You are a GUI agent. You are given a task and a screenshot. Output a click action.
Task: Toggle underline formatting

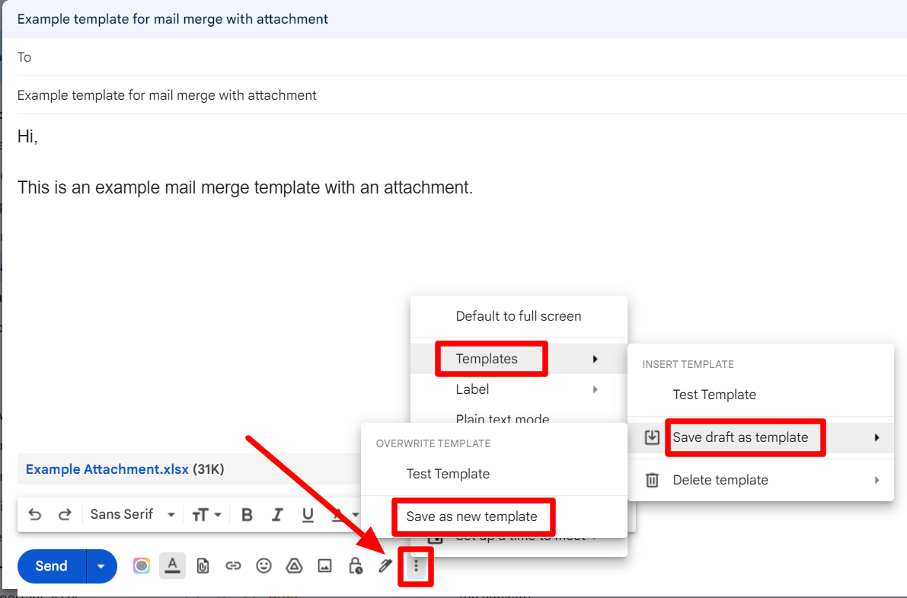point(308,515)
